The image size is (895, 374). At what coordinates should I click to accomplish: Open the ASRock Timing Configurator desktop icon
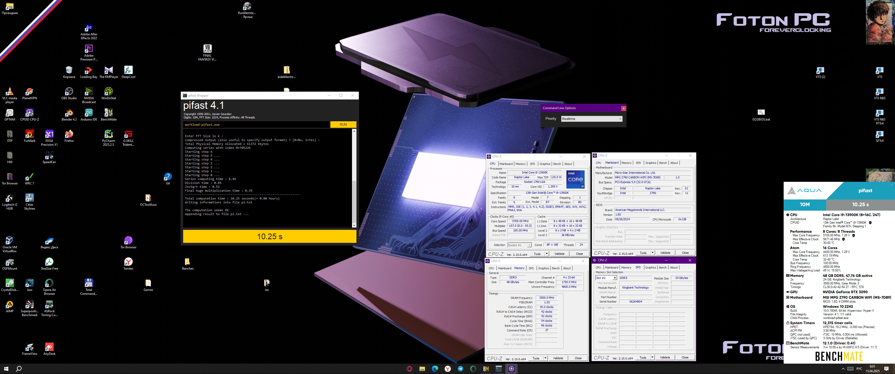pyautogui.click(x=49, y=308)
